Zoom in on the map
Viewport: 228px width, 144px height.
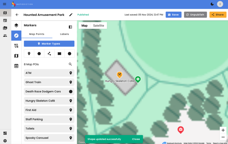coord(223,130)
